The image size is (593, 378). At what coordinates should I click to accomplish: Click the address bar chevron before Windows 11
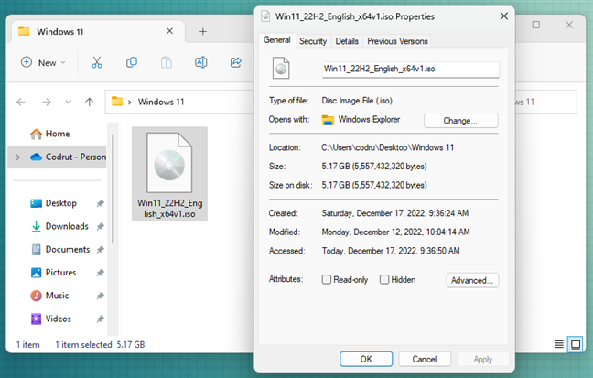tap(130, 103)
